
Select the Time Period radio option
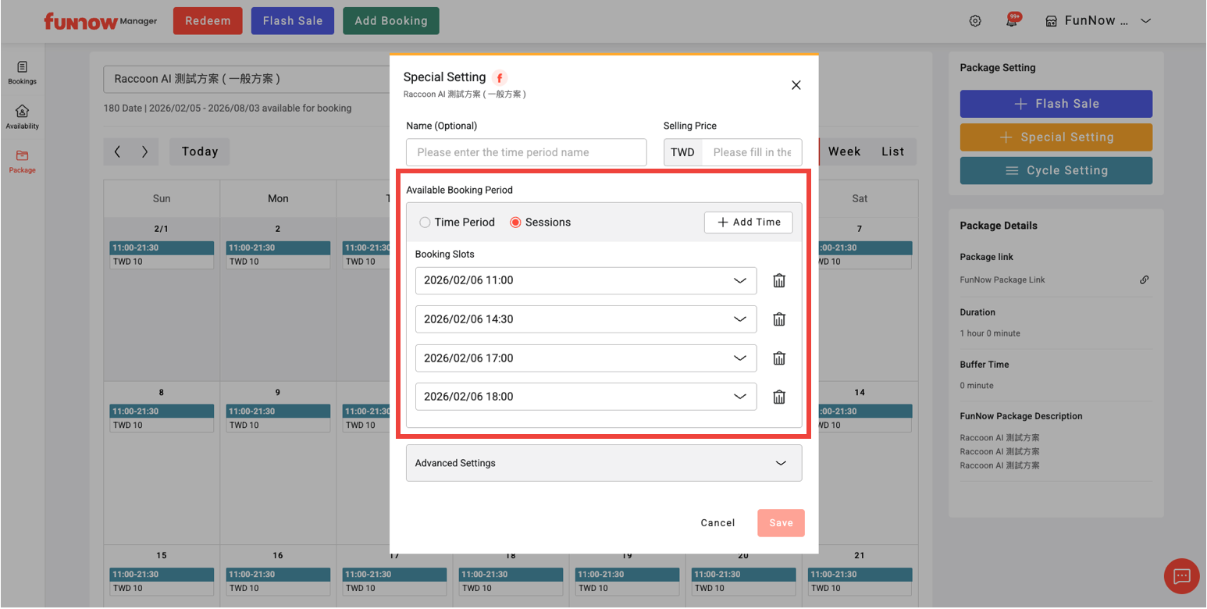point(425,223)
